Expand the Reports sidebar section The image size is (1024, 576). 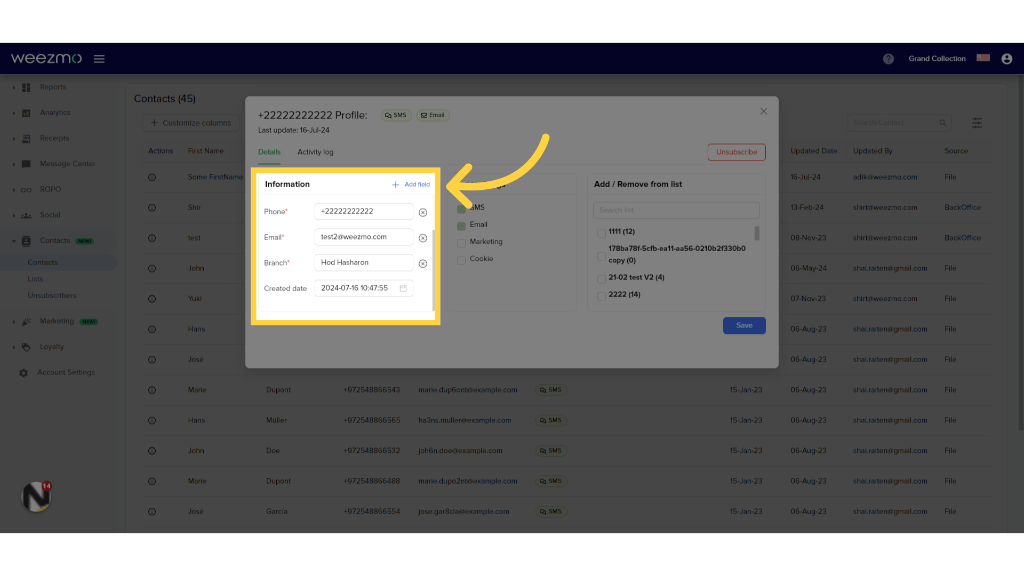(x=14, y=87)
